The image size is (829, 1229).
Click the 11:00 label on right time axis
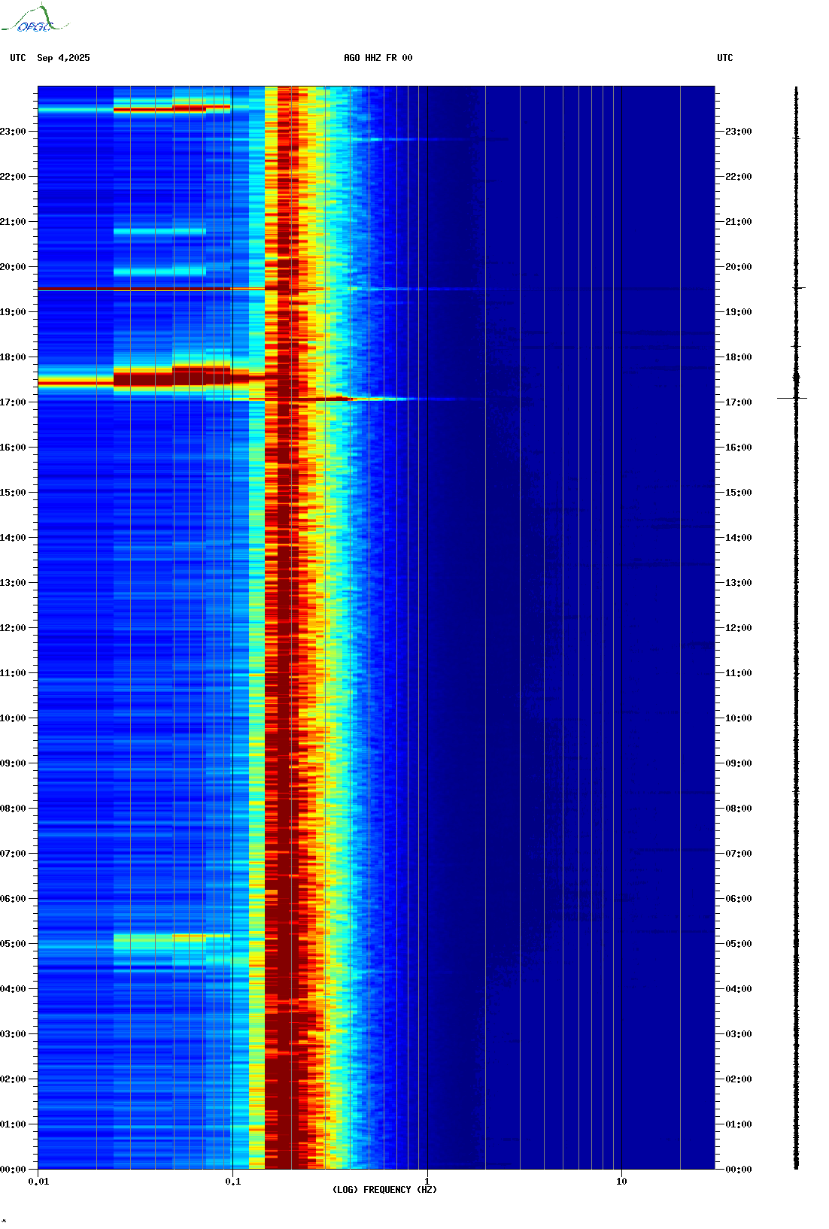point(739,673)
